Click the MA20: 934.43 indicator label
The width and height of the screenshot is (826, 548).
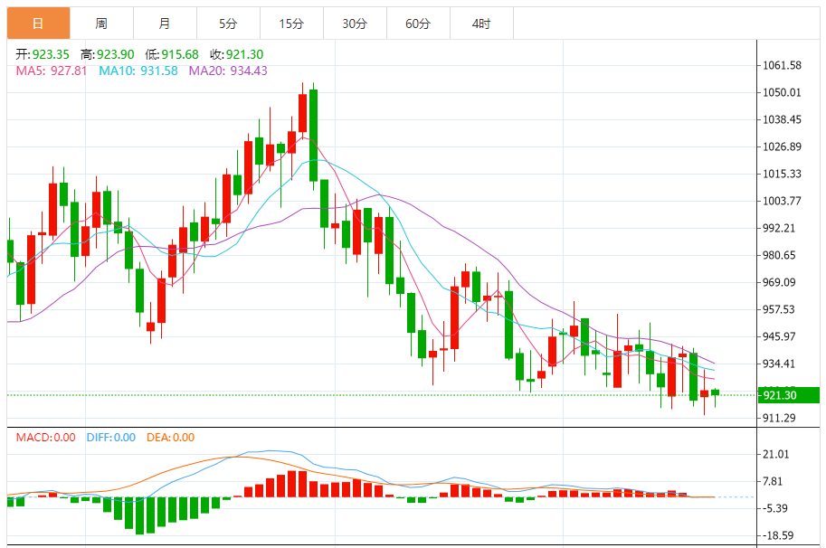click(x=228, y=71)
